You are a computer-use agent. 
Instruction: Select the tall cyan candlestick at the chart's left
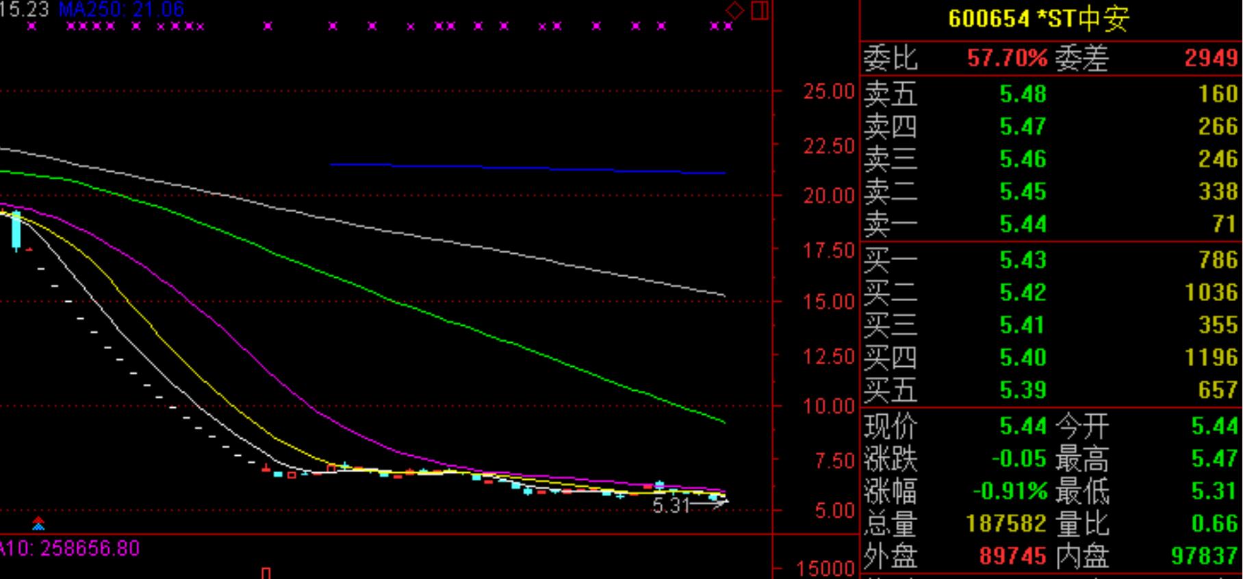16,231
